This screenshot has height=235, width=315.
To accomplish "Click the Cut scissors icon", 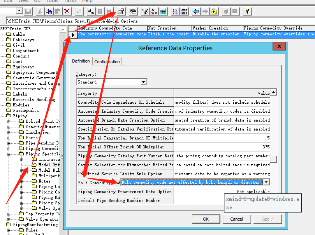I will pos(40,11).
